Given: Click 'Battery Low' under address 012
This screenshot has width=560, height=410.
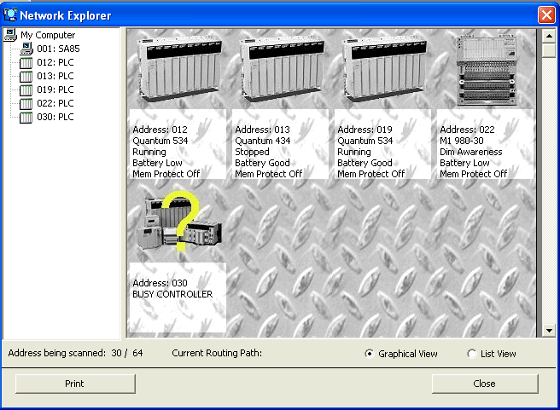Looking at the screenshot, I should coord(157,163).
